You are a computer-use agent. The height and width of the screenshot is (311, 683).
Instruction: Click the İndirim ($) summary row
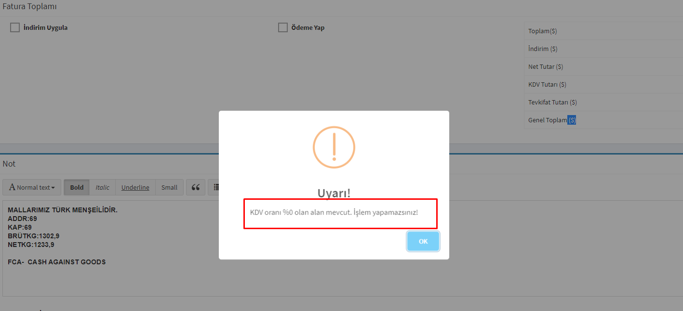[x=603, y=49]
